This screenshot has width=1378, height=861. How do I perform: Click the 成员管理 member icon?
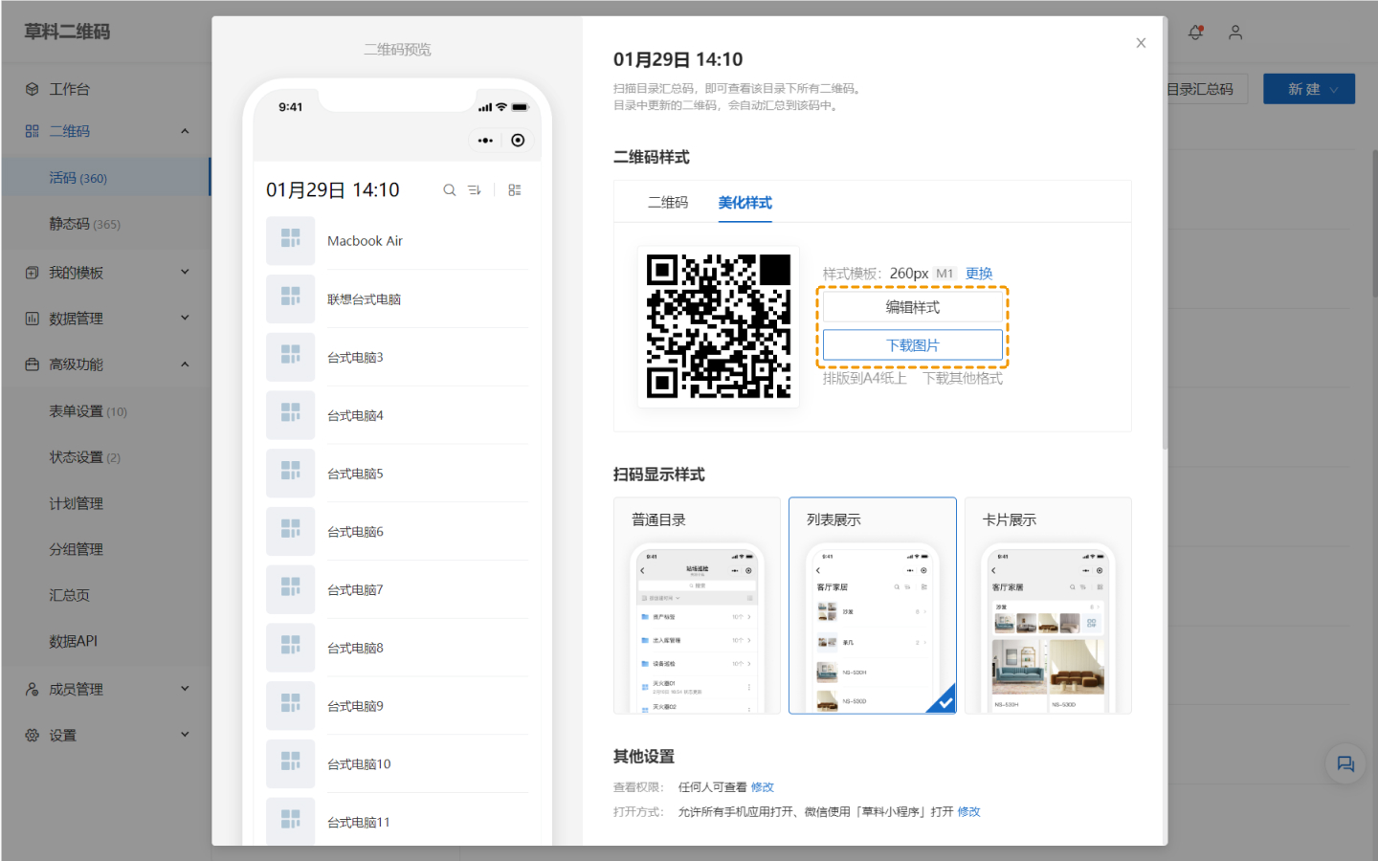pyautogui.click(x=33, y=689)
